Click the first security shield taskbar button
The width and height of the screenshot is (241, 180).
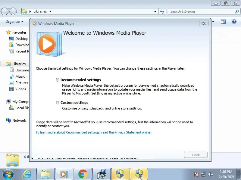click(120, 174)
